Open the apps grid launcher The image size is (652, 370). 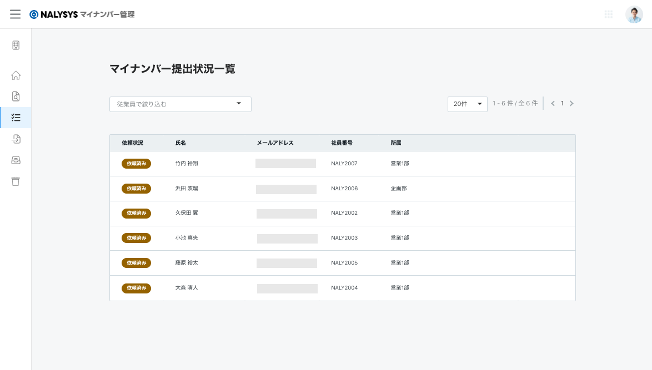coord(608,14)
